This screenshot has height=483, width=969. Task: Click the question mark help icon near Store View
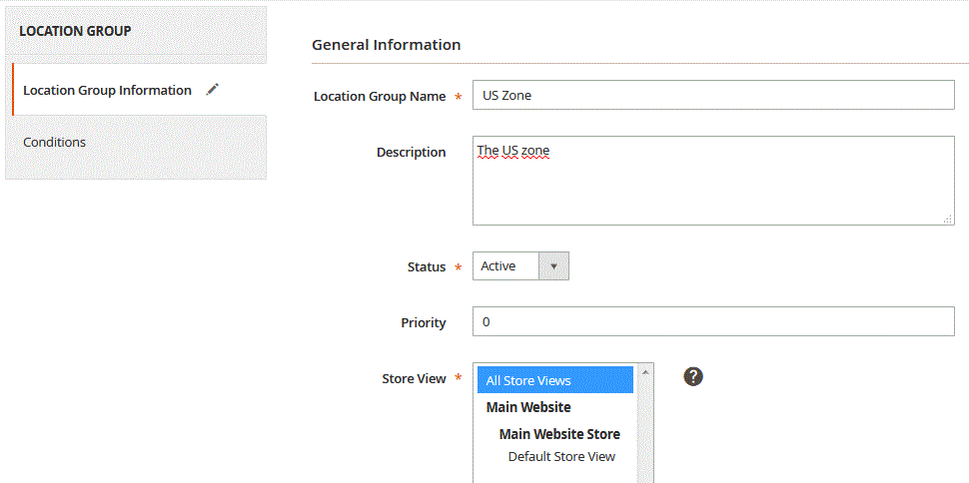[693, 376]
